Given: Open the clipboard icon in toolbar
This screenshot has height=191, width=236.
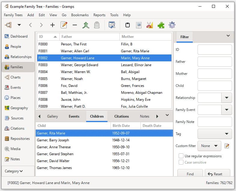Looking at the screenshot, I should click(128, 25).
